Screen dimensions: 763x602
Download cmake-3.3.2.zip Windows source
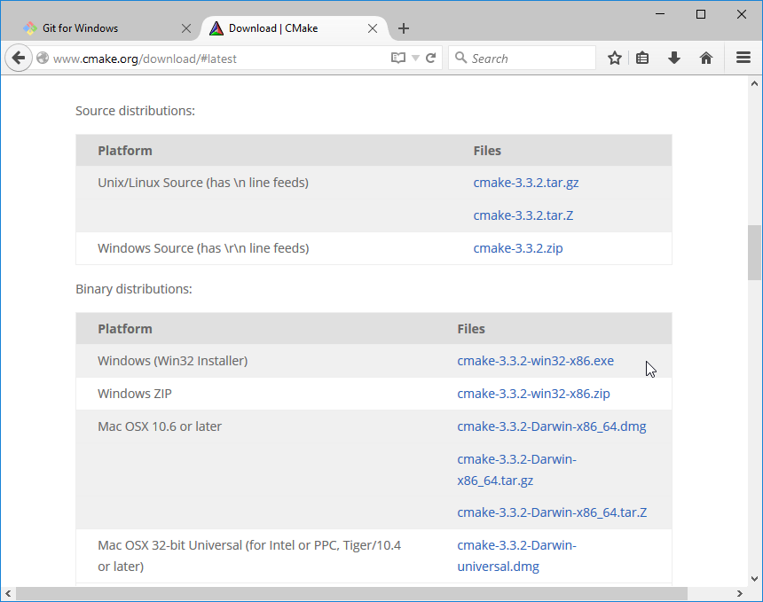[x=518, y=248]
